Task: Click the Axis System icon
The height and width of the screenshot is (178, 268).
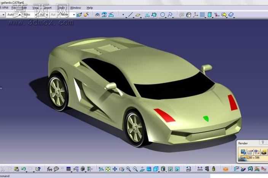Action: pos(196,15)
